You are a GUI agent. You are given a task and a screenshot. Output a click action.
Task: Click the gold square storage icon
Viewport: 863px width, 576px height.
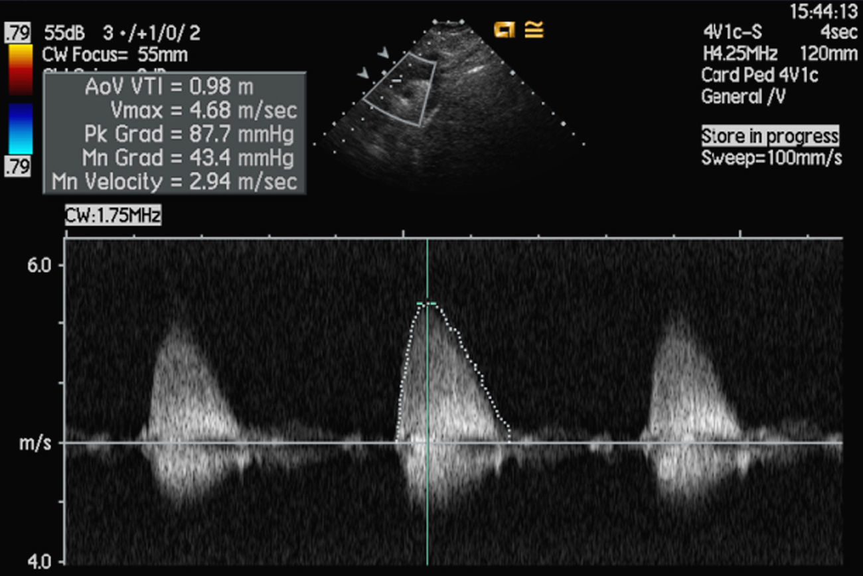tap(505, 29)
